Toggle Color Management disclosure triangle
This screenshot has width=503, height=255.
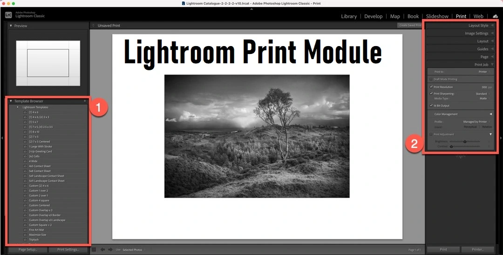point(490,114)
